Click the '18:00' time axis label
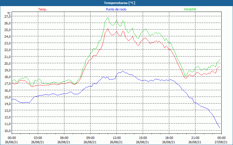 169,138
